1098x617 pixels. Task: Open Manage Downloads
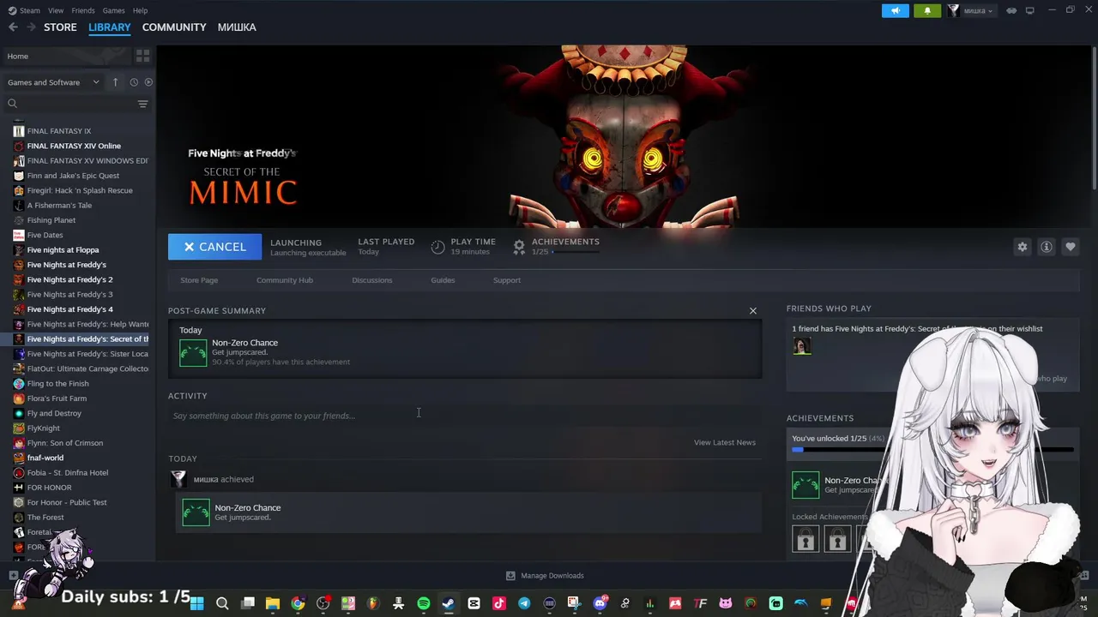pyautogui.click(x=545, y=576)
